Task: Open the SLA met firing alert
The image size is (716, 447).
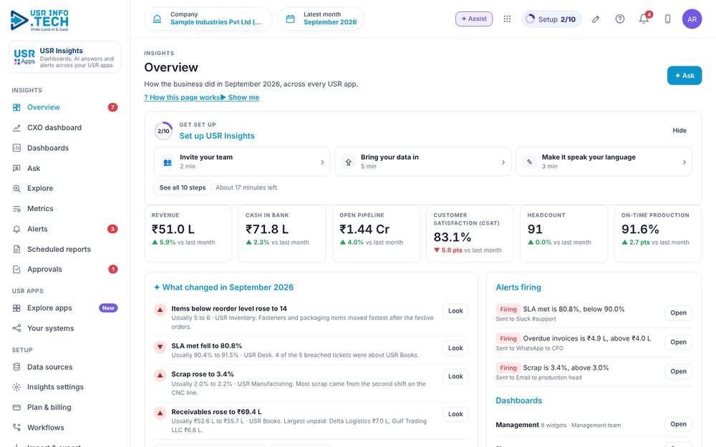Action: (678, 313)
